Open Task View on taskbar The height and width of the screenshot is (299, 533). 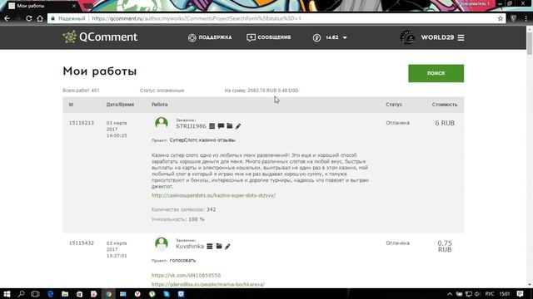[35, 294]
